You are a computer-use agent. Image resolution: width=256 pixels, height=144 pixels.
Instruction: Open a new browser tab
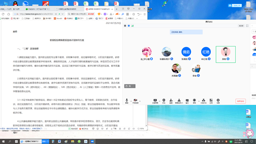[x=116, y=9]
